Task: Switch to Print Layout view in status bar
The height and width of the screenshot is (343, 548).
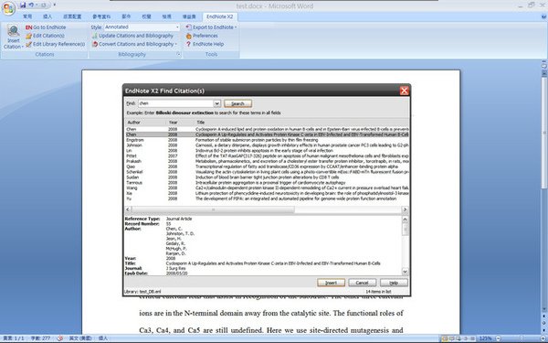Action: point(445,338)
